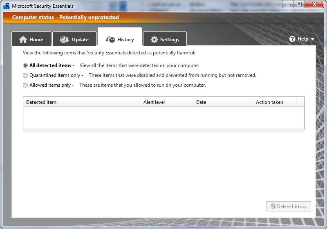The height and width of the screenshot is (229, 327).
Task: Open the Help menu
Action: pyautogui.click(x=302, y=39)
